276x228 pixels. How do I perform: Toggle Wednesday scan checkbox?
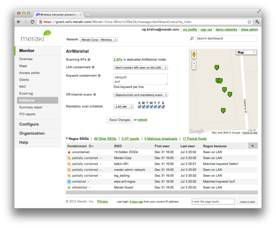click(x=151, y=107)
